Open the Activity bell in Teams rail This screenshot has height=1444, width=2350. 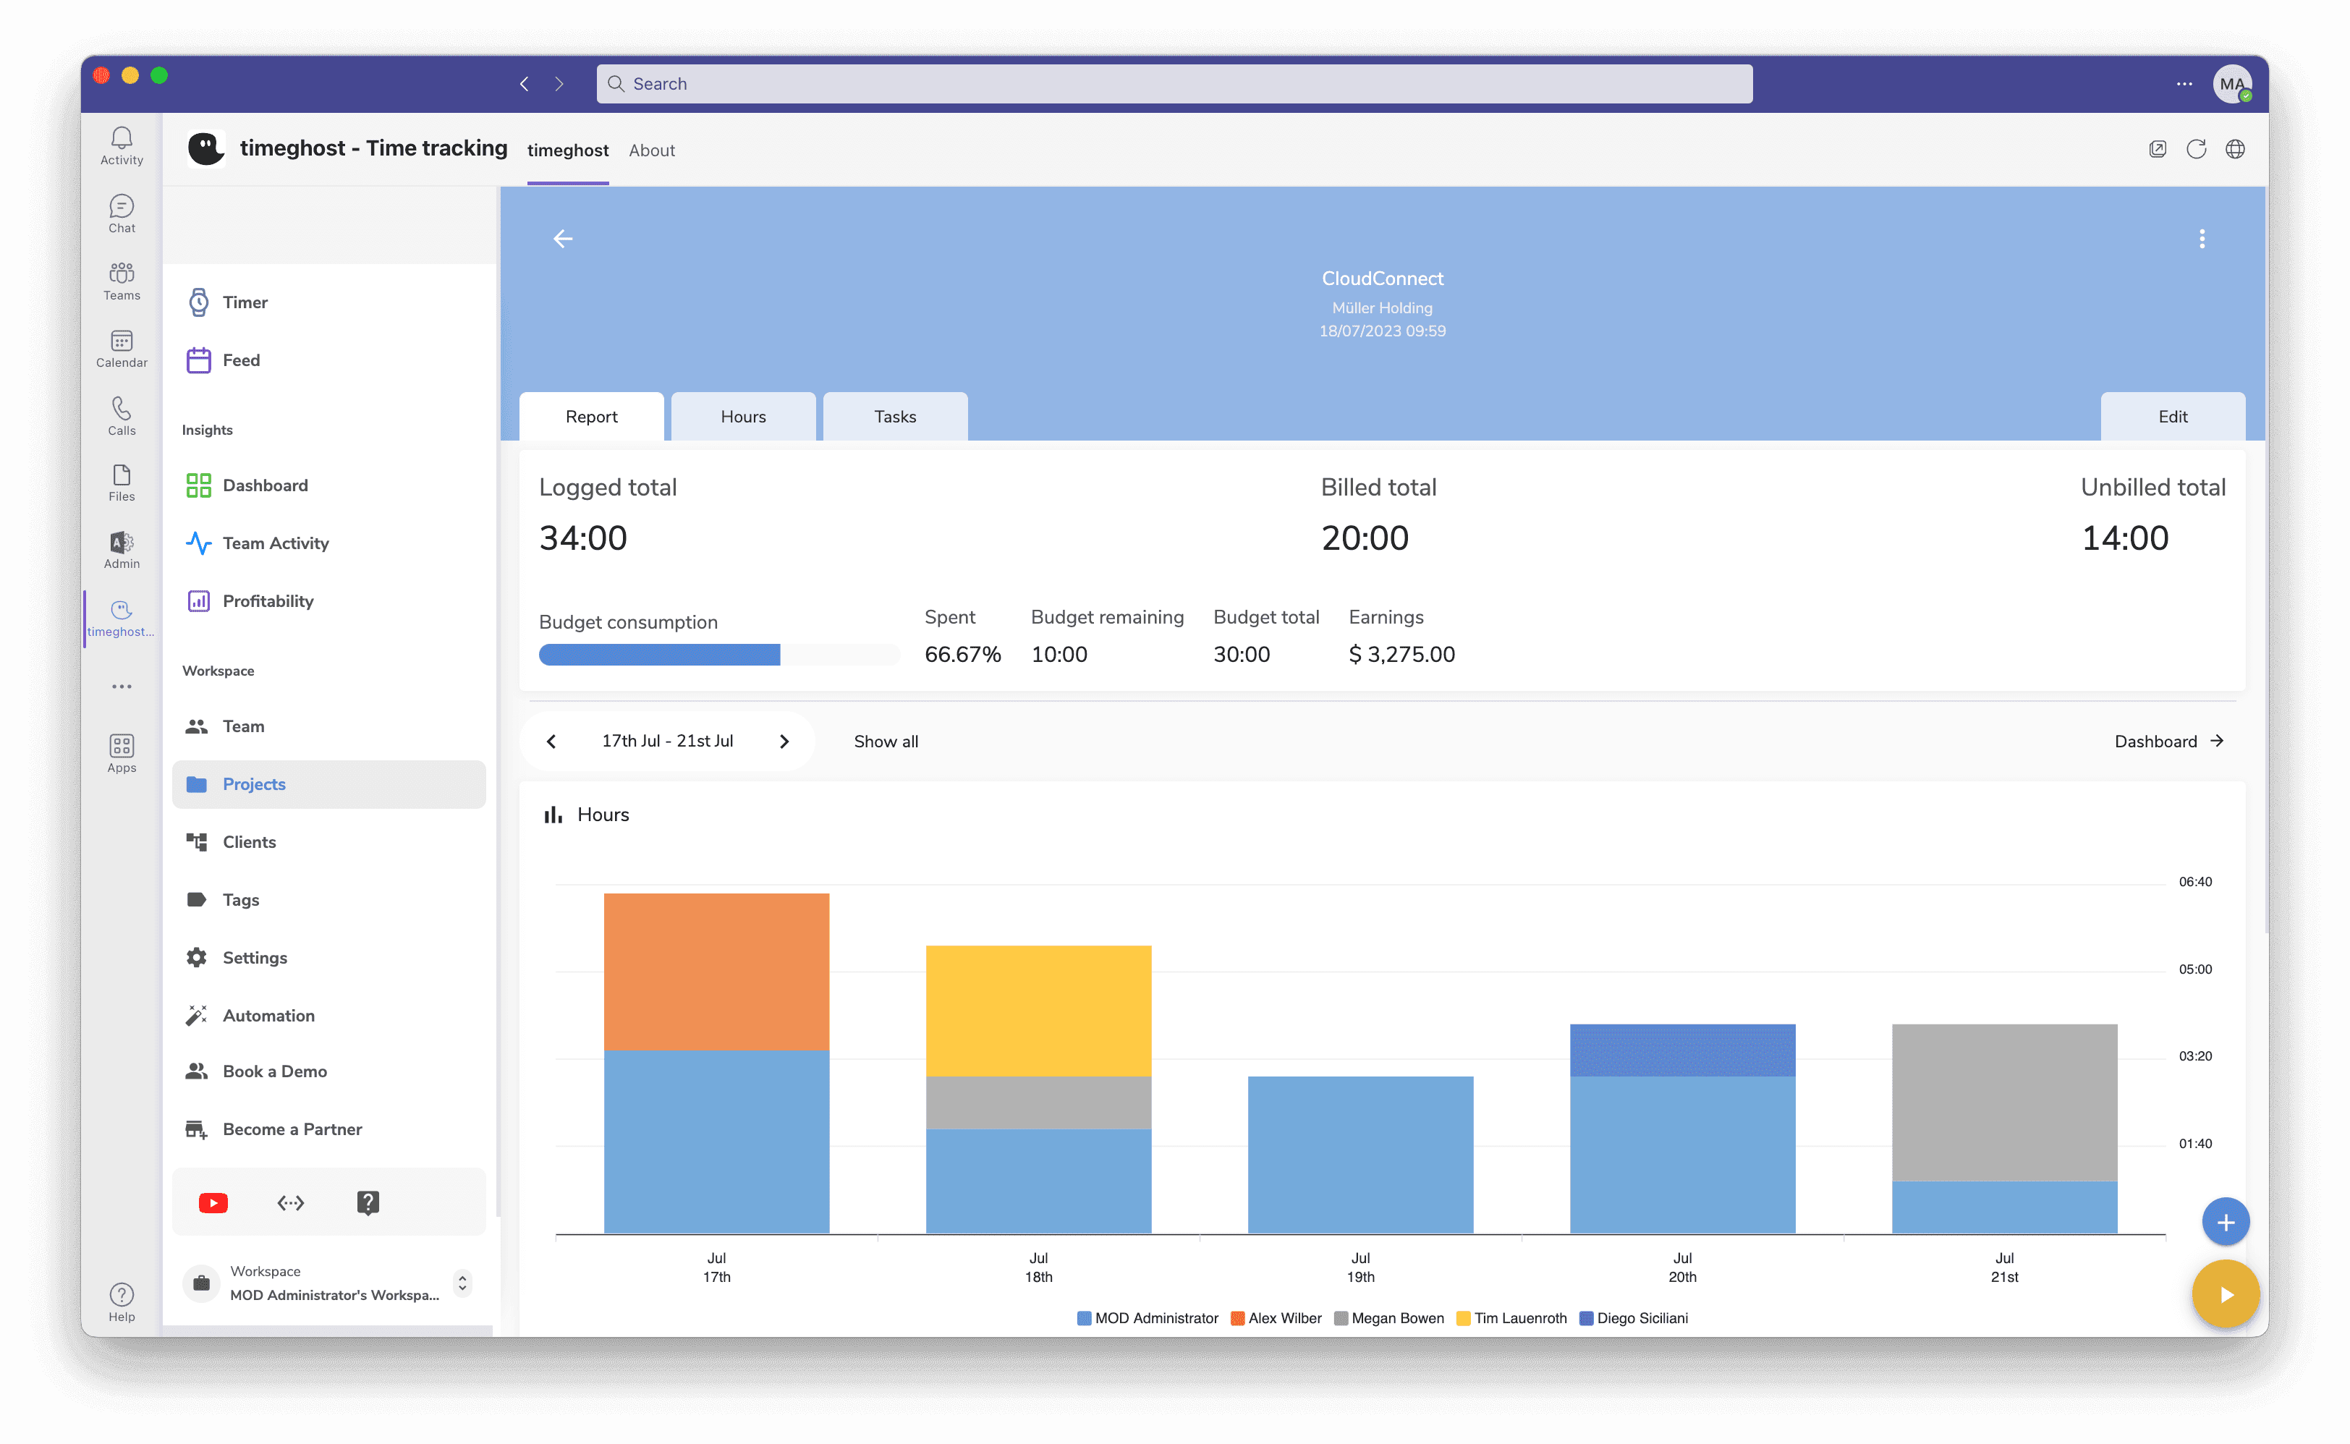[122, 146]
